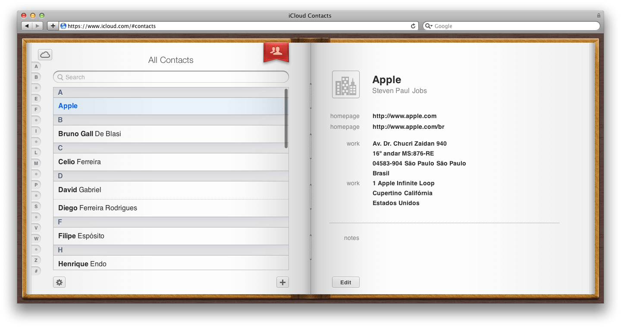Click the 04583-904 São Paulo address line
621x327 pixels.
pos(419,163)
